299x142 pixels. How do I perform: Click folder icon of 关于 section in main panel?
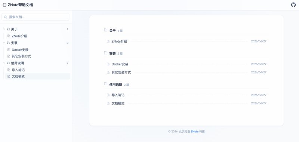tap(105, 30)
